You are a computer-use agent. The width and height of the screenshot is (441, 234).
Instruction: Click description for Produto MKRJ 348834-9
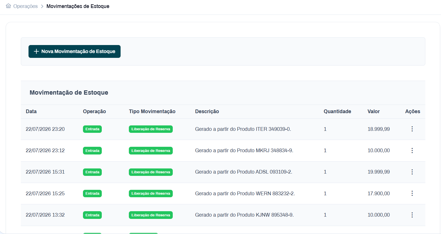point(244,150)
